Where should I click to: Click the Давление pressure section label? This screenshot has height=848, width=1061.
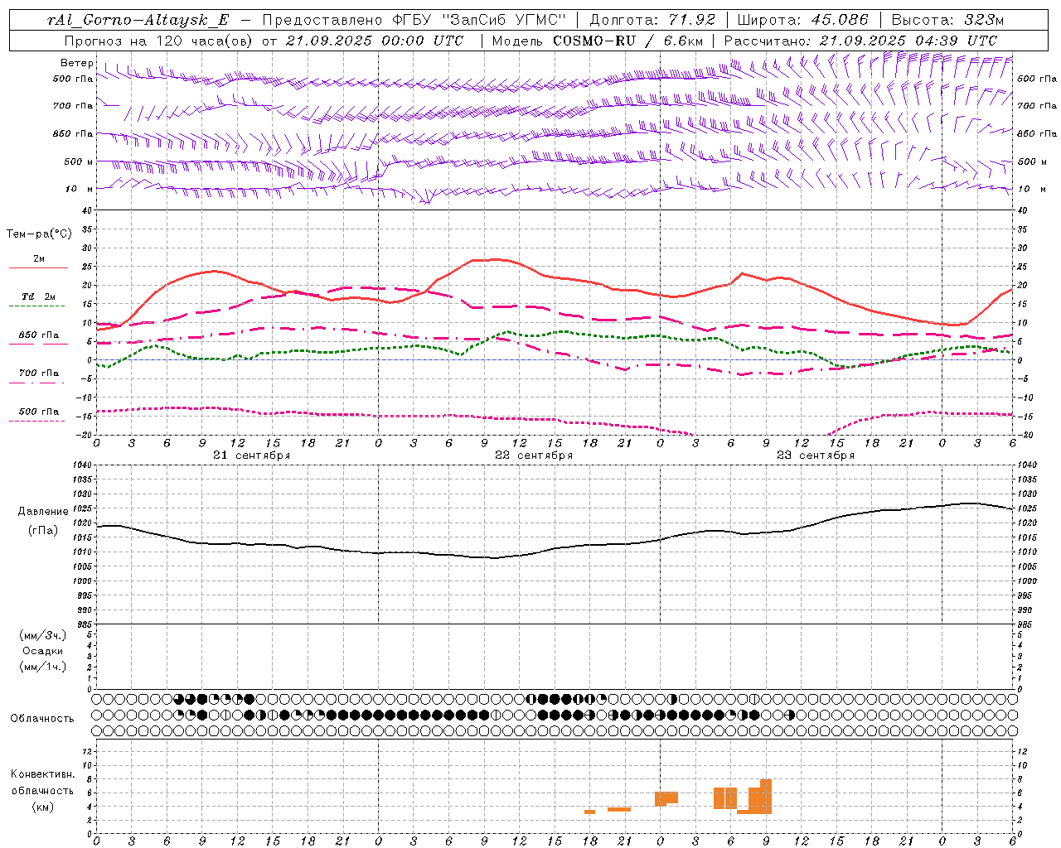pos(43,512)
